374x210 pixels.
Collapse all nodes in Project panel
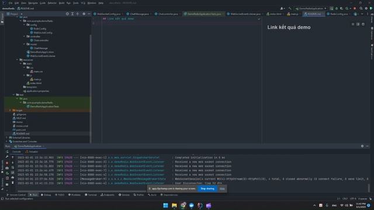78,14
